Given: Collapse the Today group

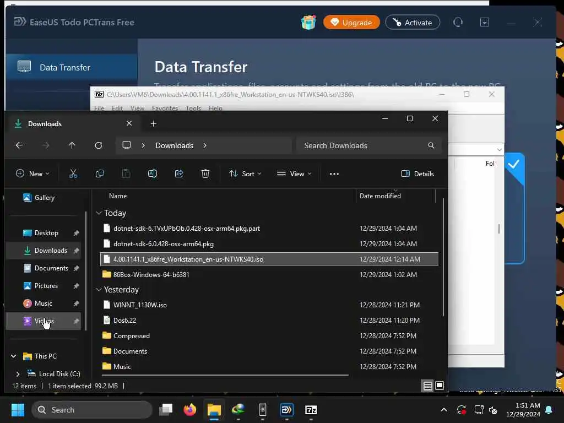Looking at the screenshot, I should point(99,213).
